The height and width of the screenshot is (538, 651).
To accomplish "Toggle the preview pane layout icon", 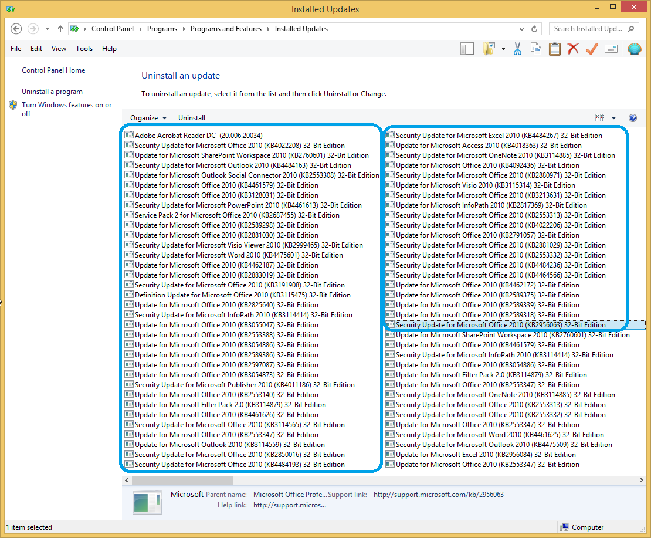I will tap(467, 49).
